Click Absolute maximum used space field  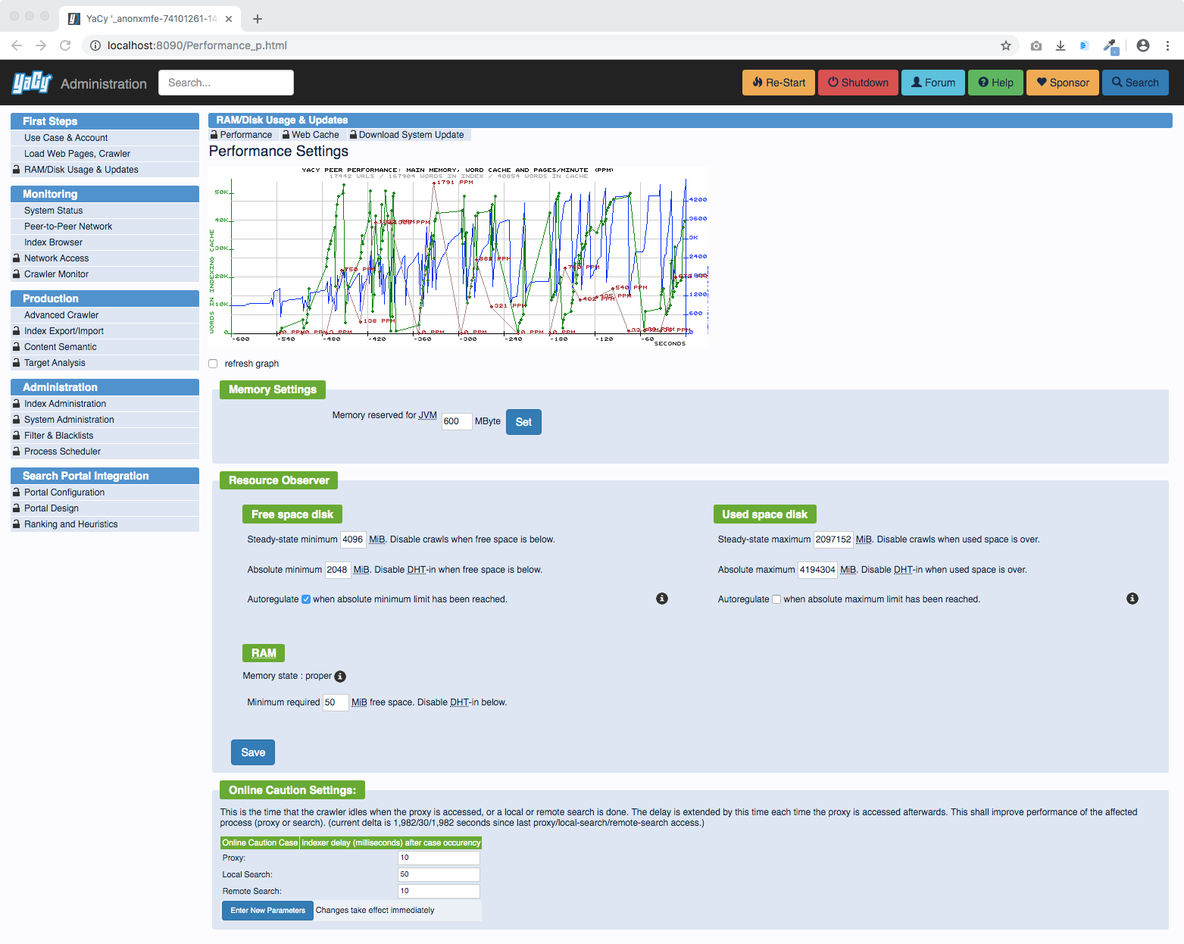click(818, 570)
